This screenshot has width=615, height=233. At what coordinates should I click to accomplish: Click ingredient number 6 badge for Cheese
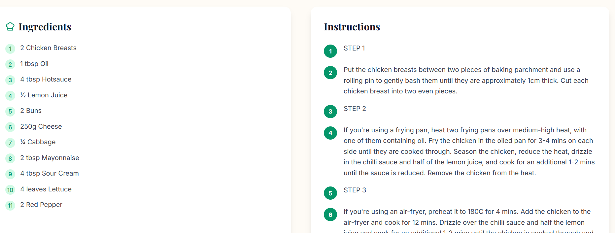coord(10,127)
